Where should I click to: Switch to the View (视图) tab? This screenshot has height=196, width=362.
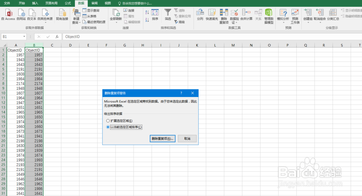(x=108, y=3)
